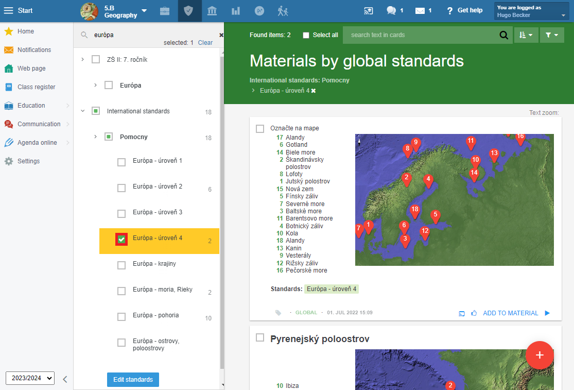Viewport: 574px width, 390px height.
Task: Click the Settings gear icon
Action: [x=9, y=161]
